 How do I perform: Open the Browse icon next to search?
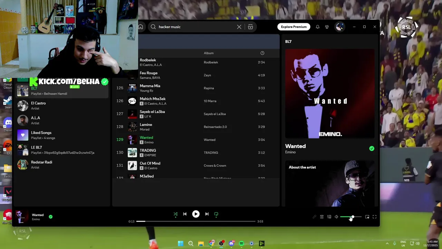pos(250,27)
